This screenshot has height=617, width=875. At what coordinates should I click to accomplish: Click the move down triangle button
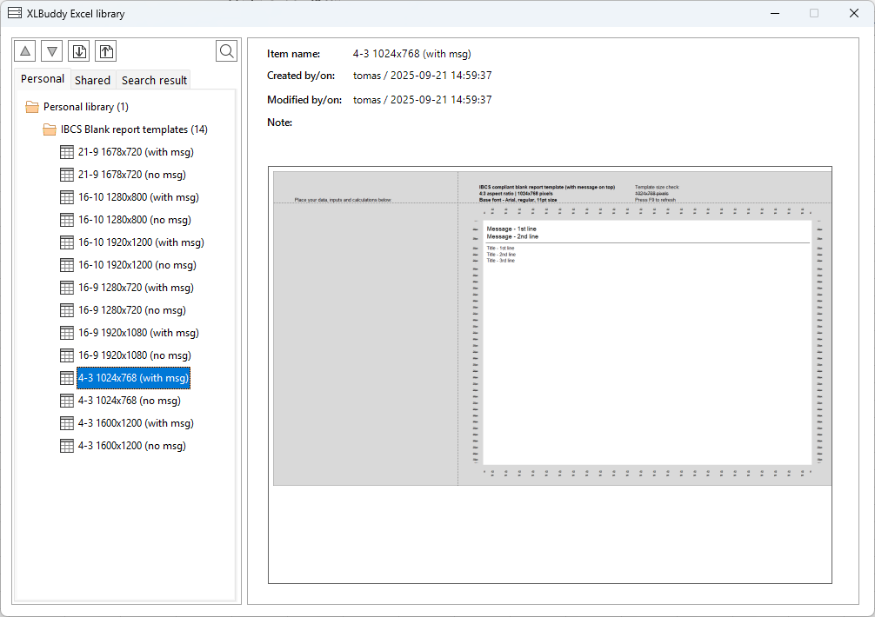(52, 51)
